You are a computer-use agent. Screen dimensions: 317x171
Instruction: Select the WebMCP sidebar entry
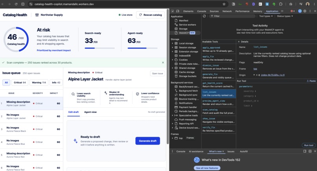click(185, 33)
